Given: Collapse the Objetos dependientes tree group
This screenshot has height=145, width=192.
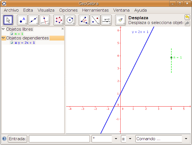Looking at the screenshot, I should (3, 38).
